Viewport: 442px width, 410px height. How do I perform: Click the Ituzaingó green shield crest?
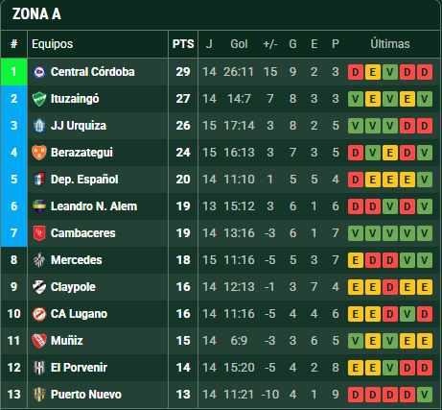tap(39, 99)
